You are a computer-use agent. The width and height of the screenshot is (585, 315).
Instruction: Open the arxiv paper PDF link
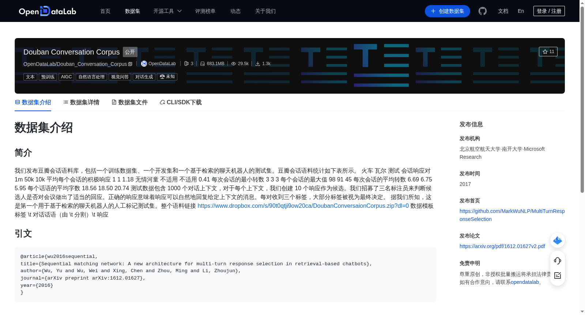click(502, 246)
